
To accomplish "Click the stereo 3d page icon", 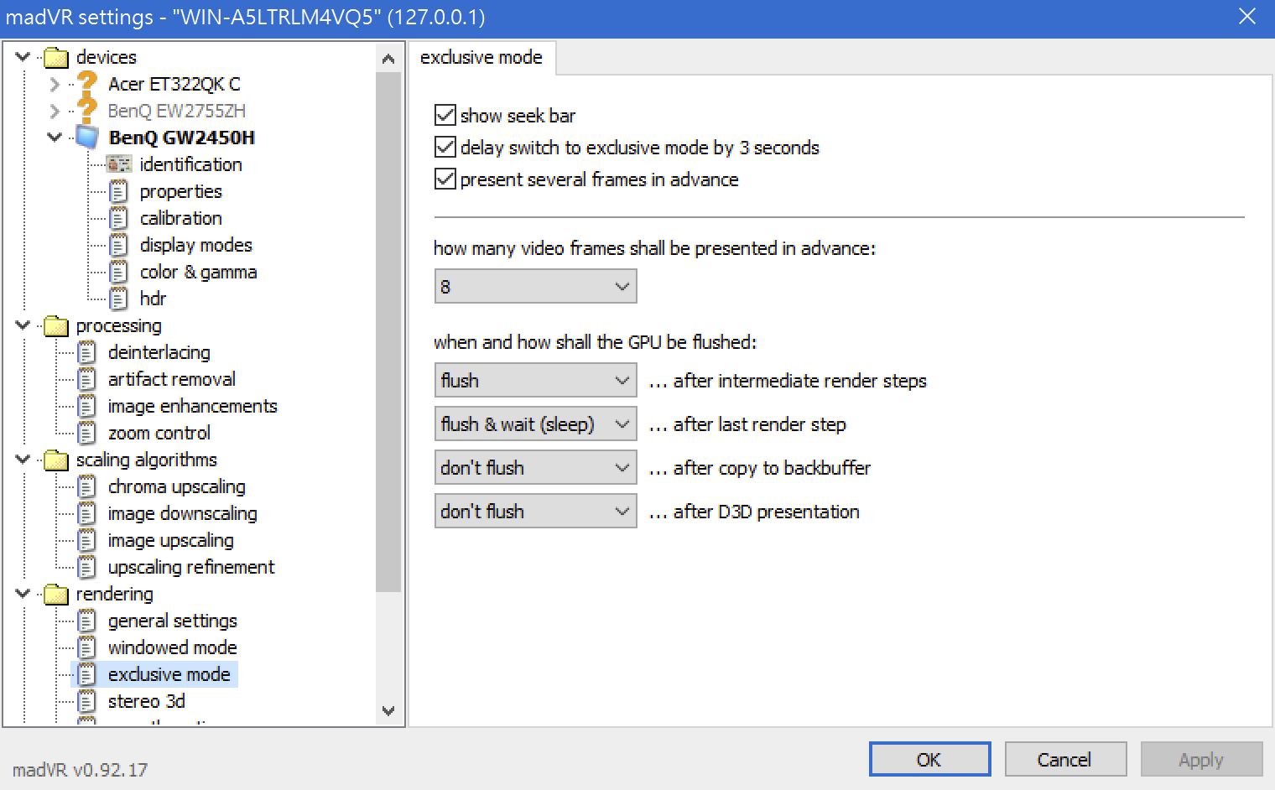I will tap(87, 701).
